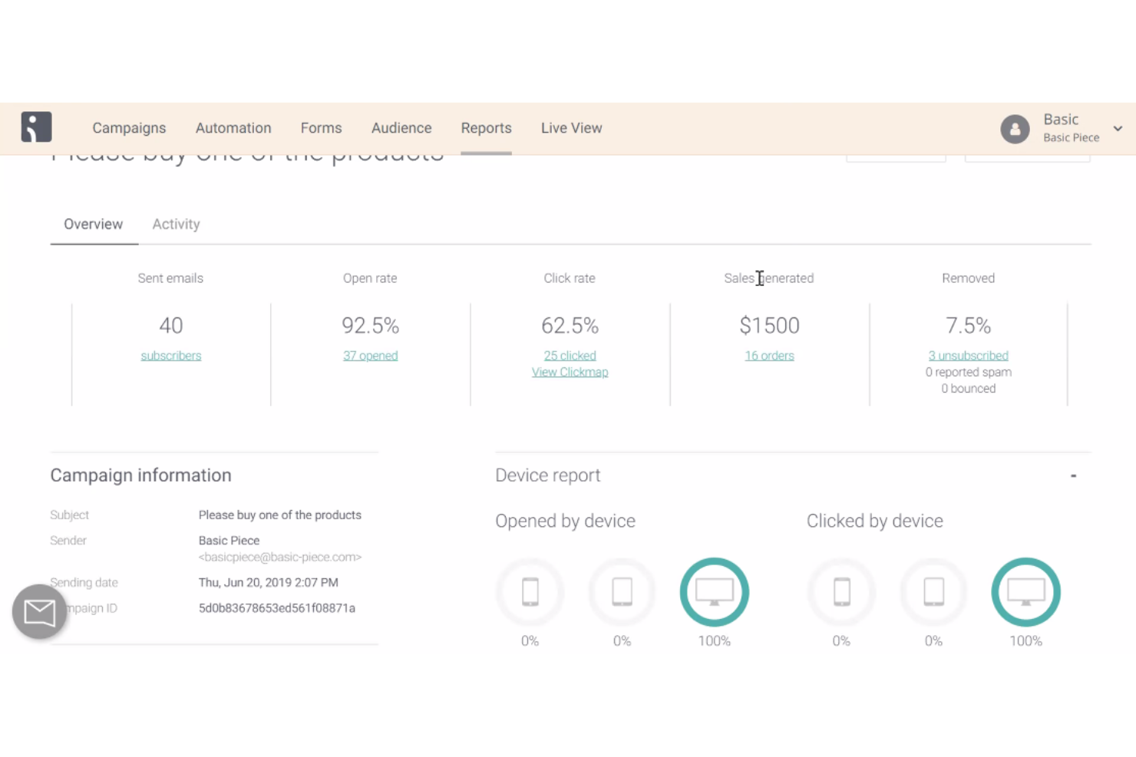
Task: Click the Omnisend logo icon
Action: pos(36,127)
